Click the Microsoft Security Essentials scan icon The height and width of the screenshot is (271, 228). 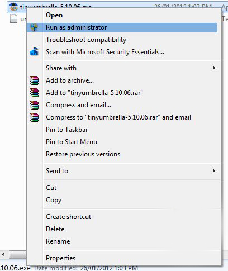[34, 51]
